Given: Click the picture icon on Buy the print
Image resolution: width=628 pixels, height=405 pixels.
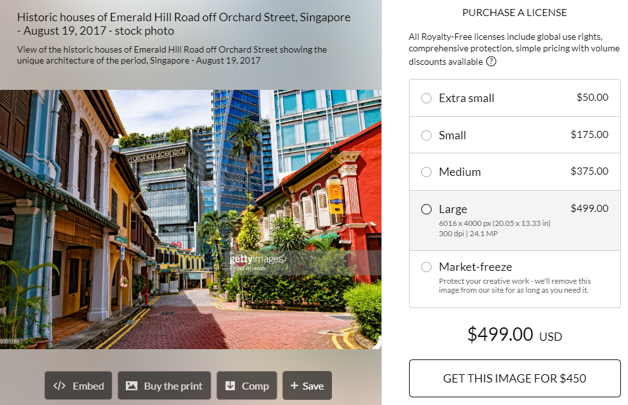Looking at the screenshot, I should 132,386.
